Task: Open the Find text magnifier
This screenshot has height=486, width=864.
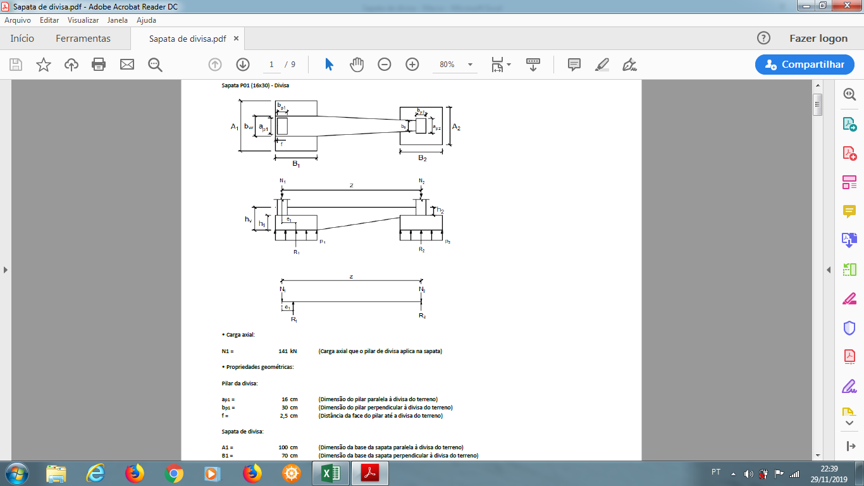Action: [155, 65]
